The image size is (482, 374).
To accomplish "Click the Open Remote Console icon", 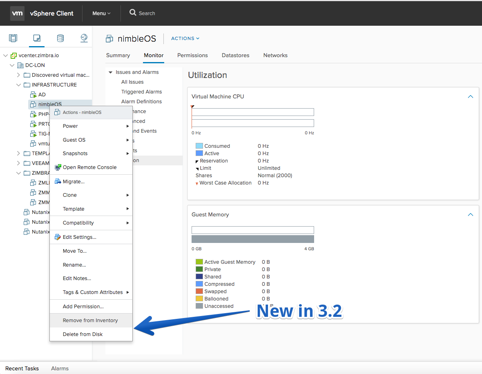I will [58, 167].
